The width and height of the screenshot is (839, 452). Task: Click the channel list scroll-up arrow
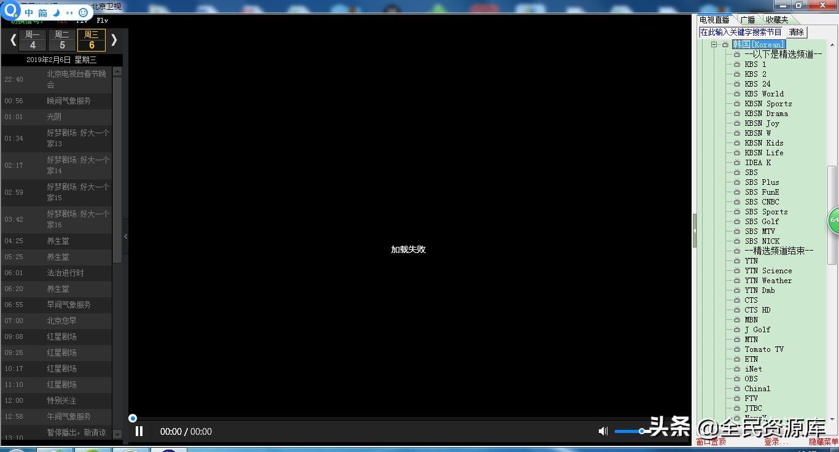pyautogui.click(x=833, y=44)
